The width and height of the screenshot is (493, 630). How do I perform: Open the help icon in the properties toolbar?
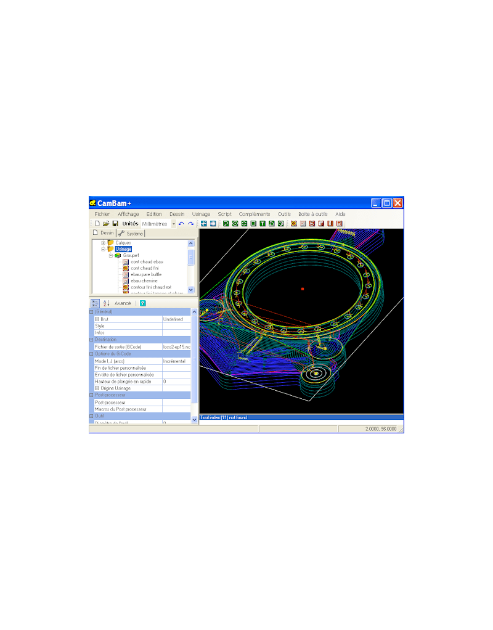(x=142, y=303)
